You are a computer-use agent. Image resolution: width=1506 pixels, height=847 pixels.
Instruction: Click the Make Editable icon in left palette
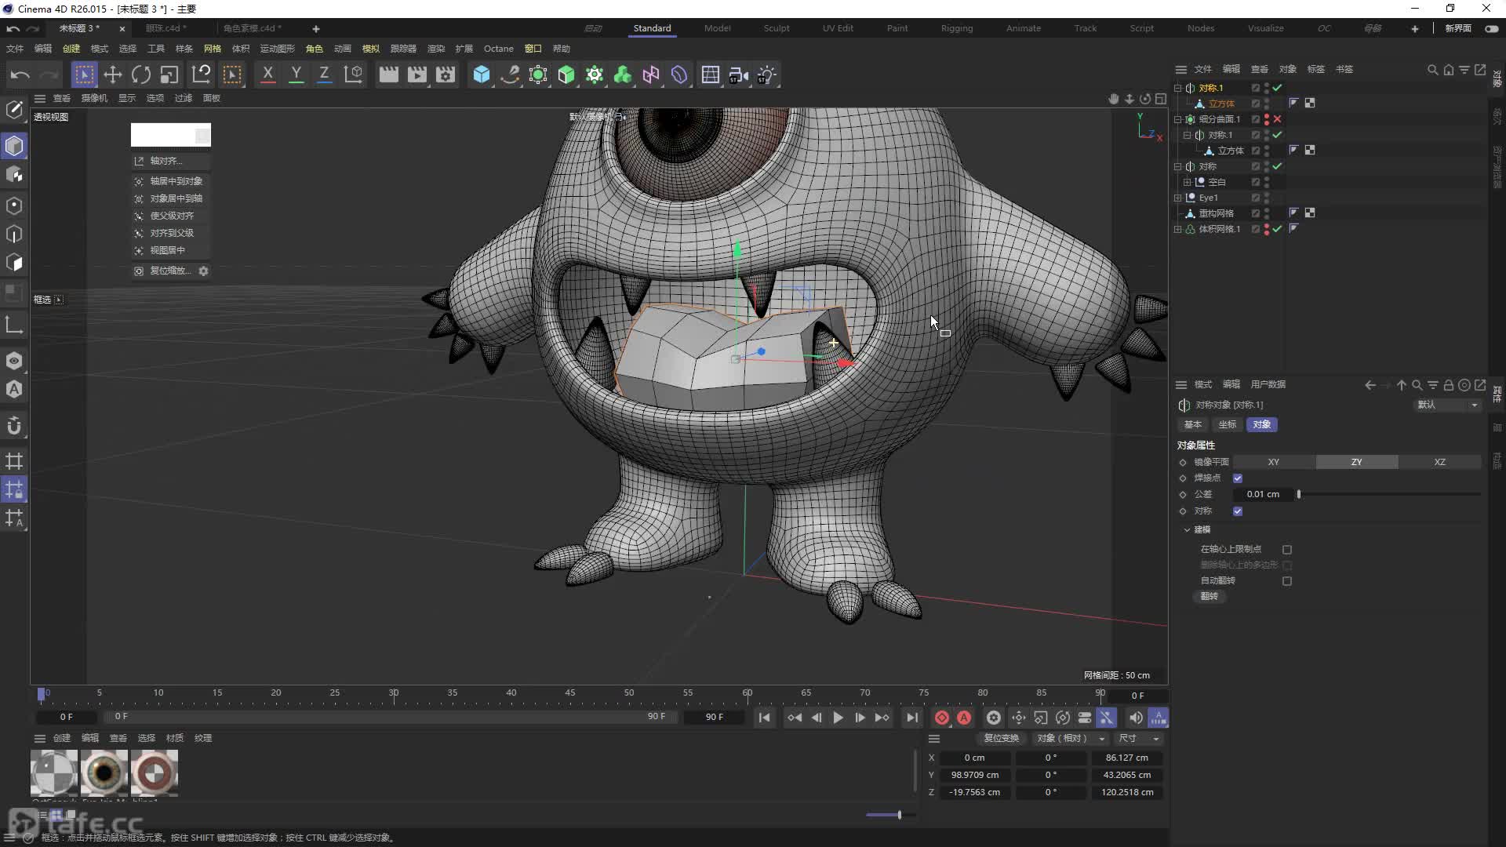[14, 110]
